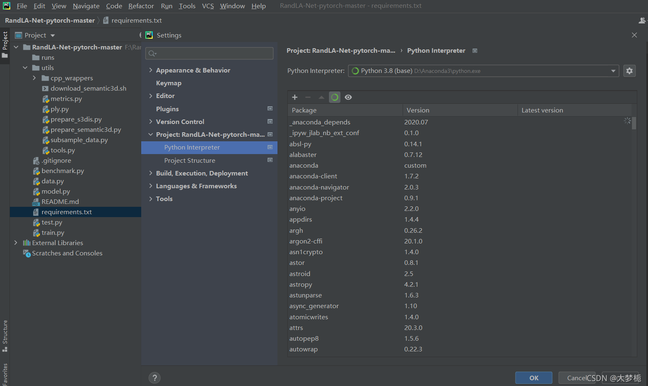Expand the cpp_wrappers folder

click(x=34, y=78)
